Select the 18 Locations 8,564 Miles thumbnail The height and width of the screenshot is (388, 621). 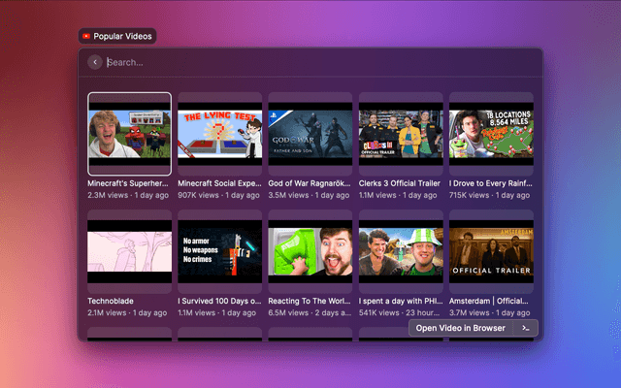(x=491, y=134)
